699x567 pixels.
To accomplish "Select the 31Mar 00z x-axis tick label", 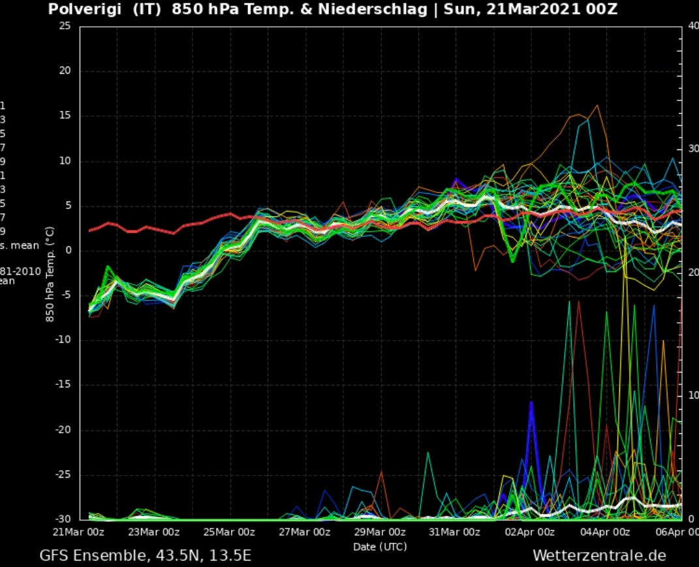I will click(455, 532).
